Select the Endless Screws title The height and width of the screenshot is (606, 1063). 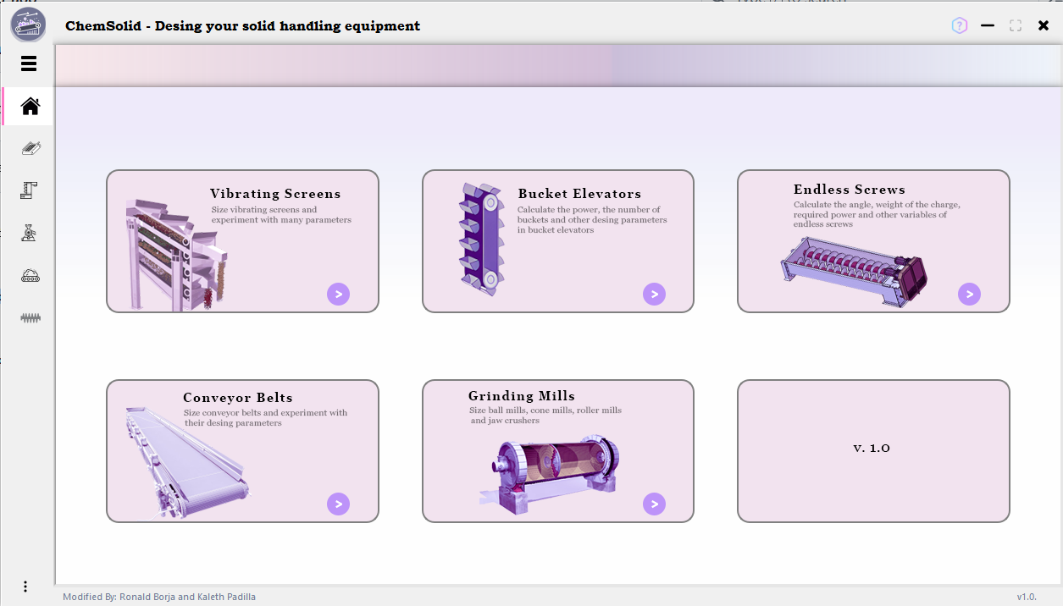[850, 190]
